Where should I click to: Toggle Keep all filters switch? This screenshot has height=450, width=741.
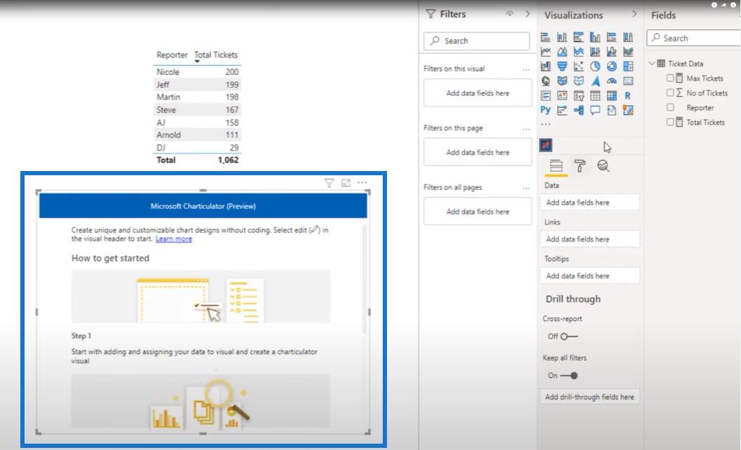click(569, 376)
